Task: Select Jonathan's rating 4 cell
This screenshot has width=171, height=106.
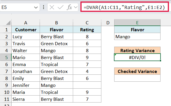Action: [x=87, y=72]
